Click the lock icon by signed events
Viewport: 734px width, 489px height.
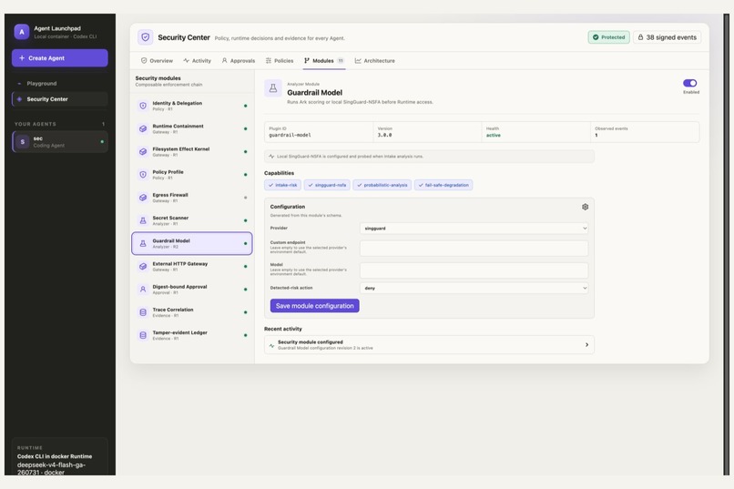pyautogui.click(x=640, y=37)
